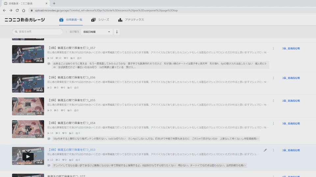Open thumbnail of video _054
This screenshot has height=177, width=316.
28,129
